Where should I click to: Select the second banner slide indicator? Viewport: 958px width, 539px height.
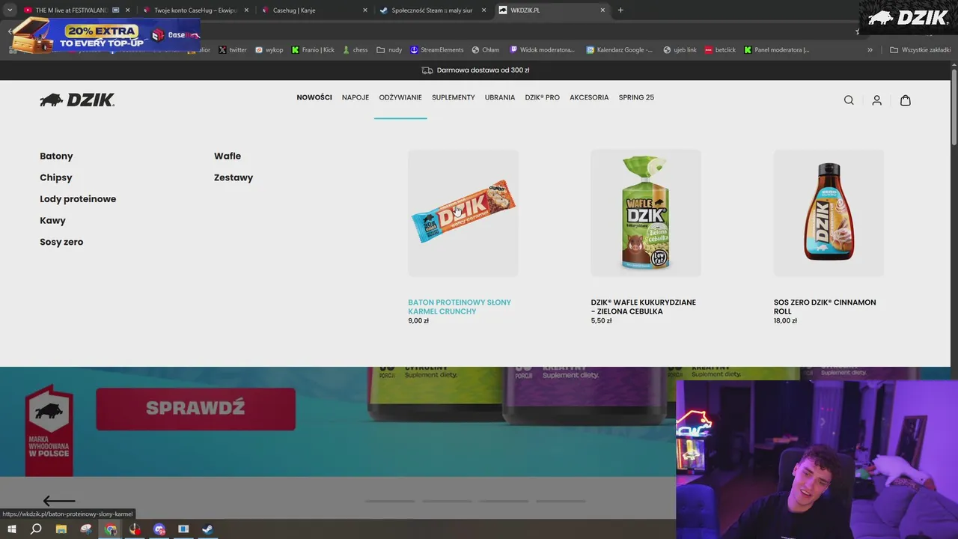pyautogui.click(x=447, y=501)
